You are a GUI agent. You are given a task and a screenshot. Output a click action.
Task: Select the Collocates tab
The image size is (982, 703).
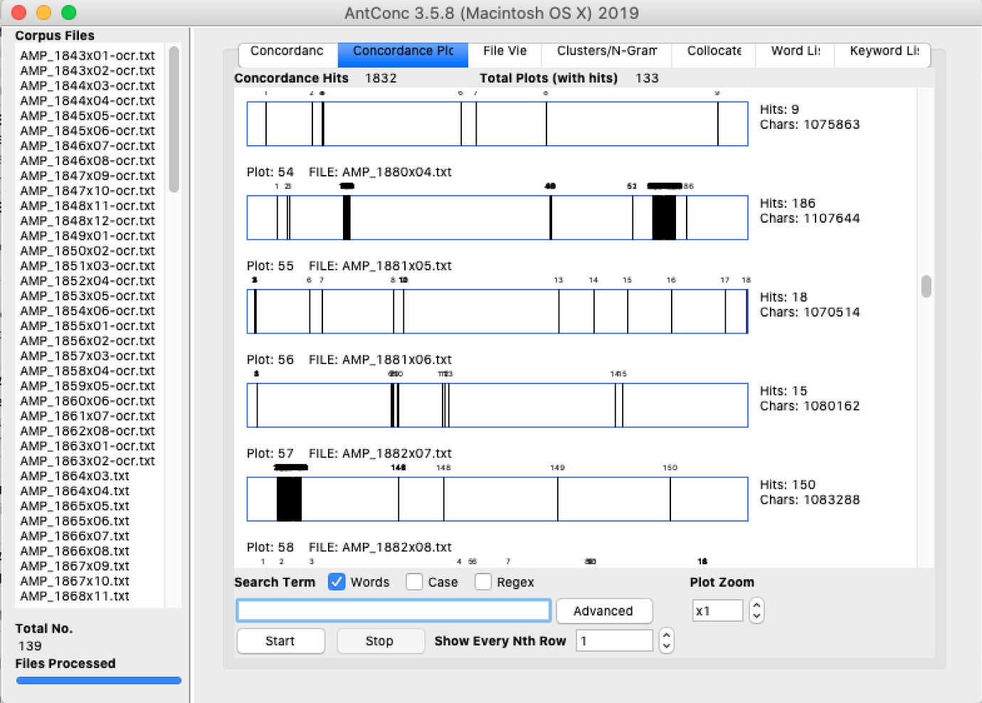click(714, 51)
